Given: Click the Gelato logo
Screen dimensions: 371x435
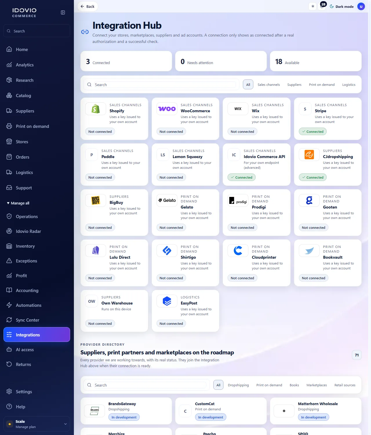Looking at the screenshot, I should coord(167,200).
